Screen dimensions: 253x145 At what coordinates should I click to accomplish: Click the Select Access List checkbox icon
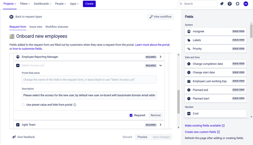pyautogui.click(x=18, y=65)
